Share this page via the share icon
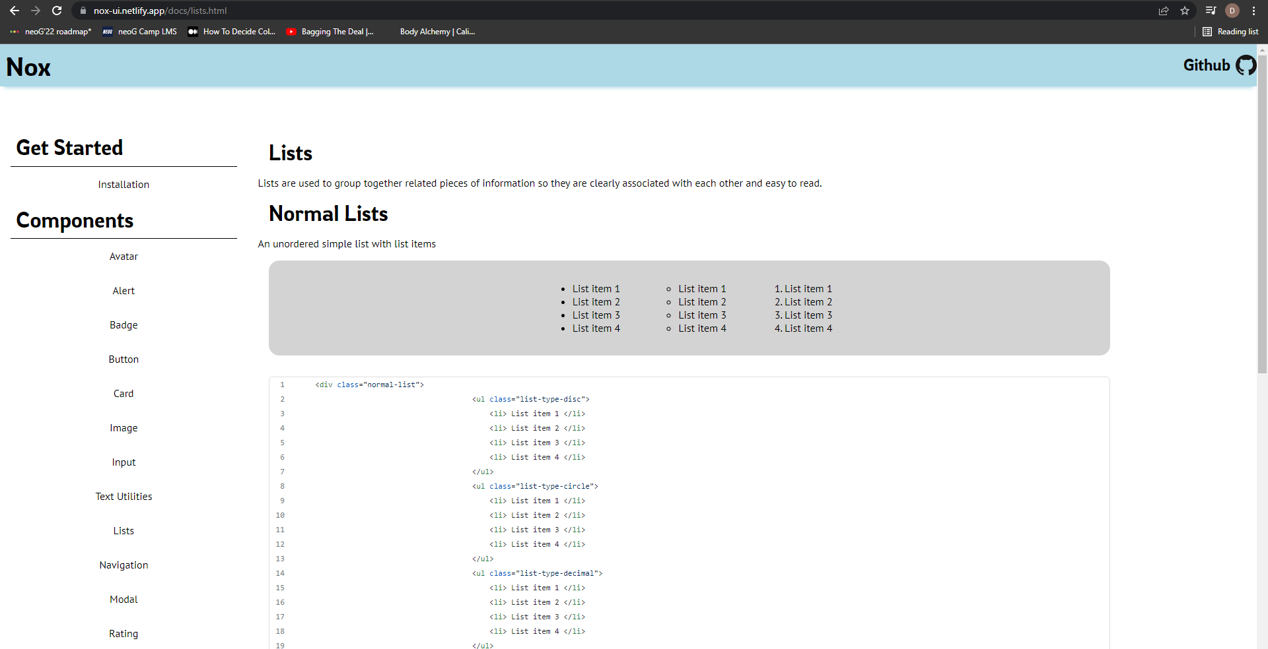1268x649 pixels. pos(1164,11)
